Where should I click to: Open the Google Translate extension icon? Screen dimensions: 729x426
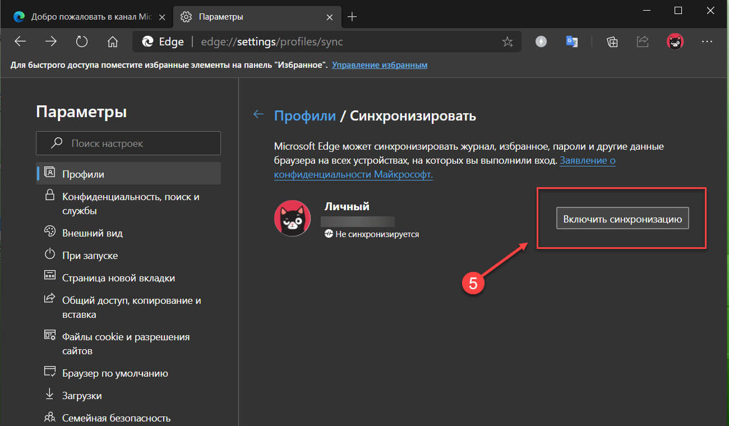coord(572,41)
